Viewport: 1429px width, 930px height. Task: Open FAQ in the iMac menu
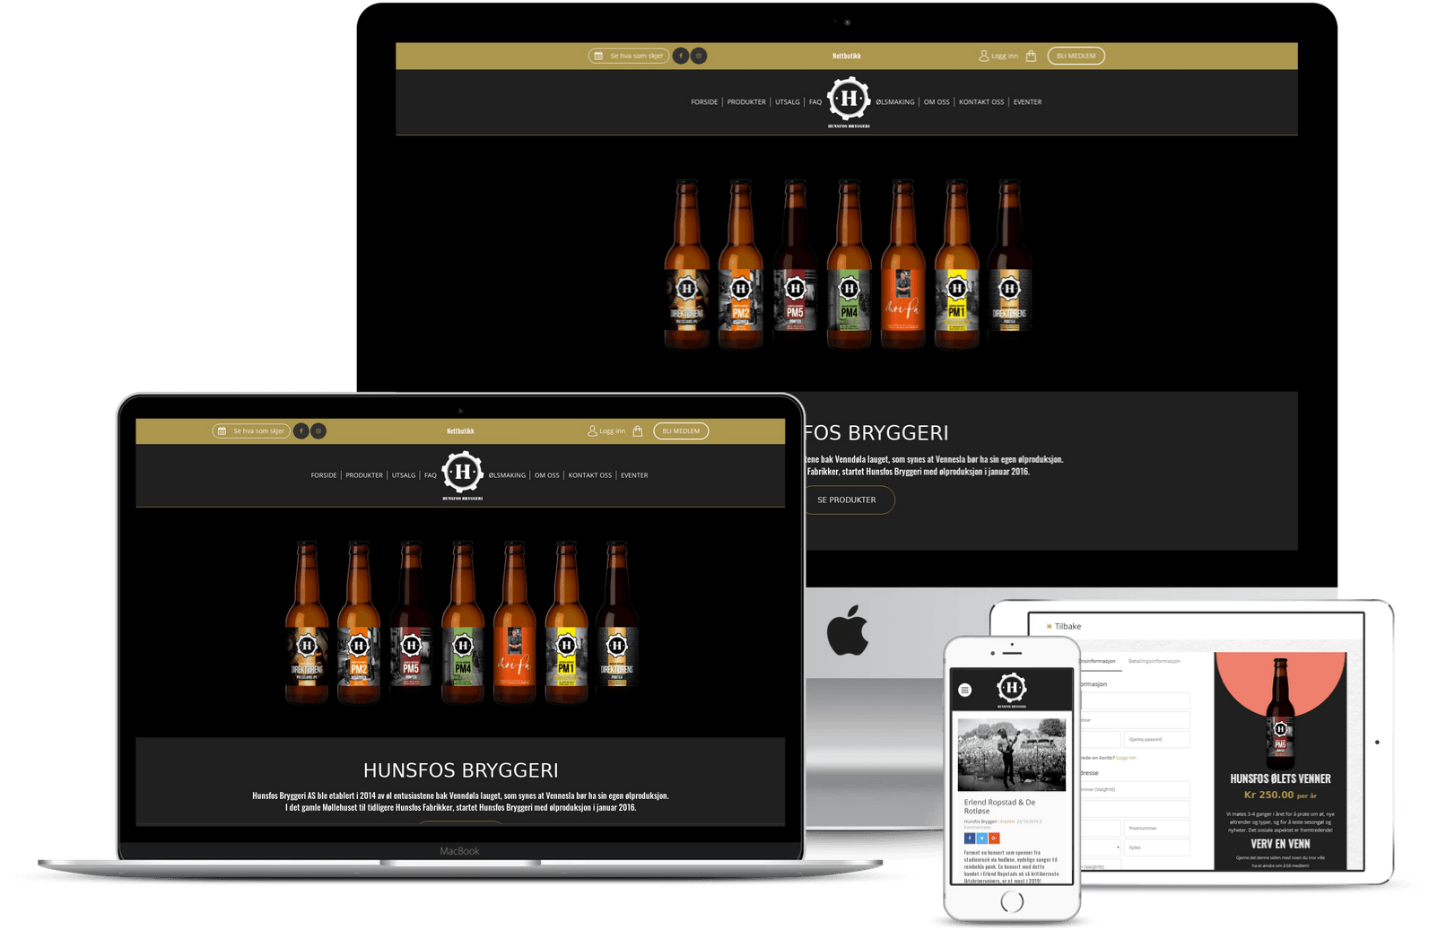[x=815, y=102]
